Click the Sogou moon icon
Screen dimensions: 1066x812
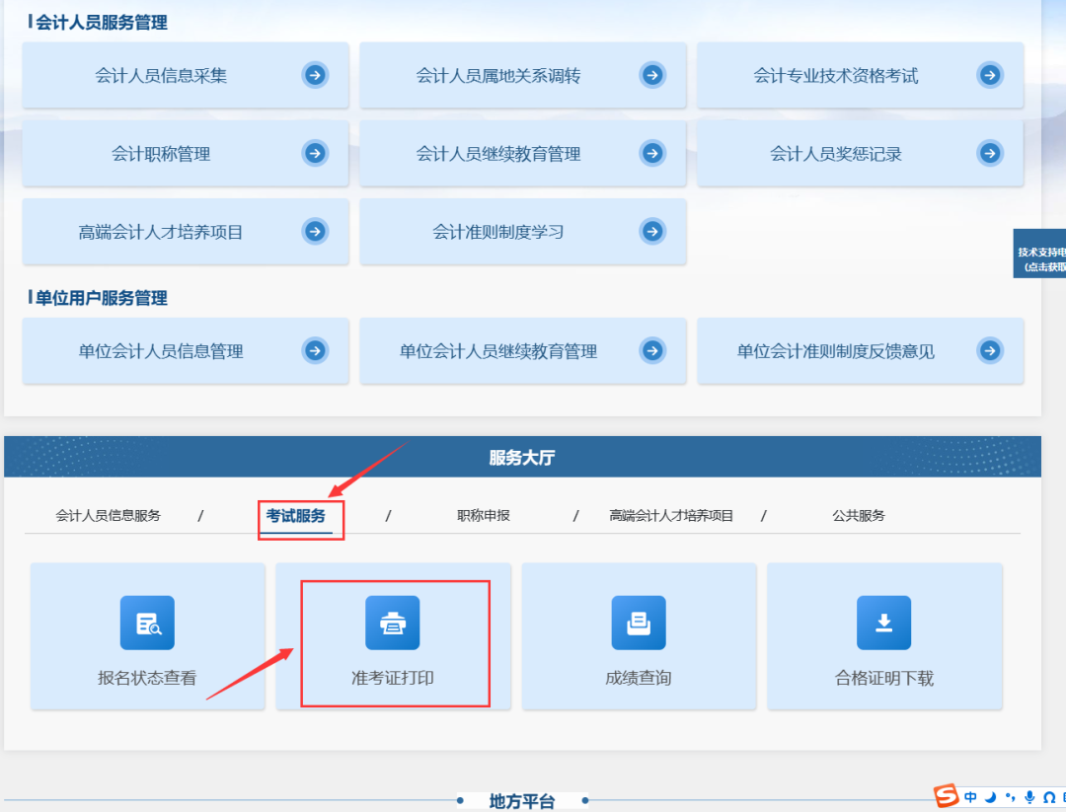[991, 797]
